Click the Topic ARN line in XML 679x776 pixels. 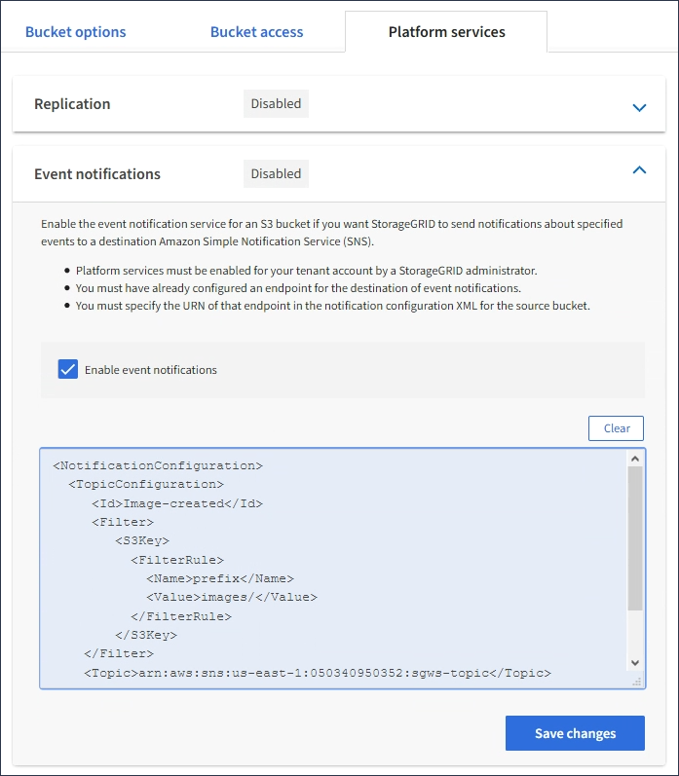click(x=318, y=673)
